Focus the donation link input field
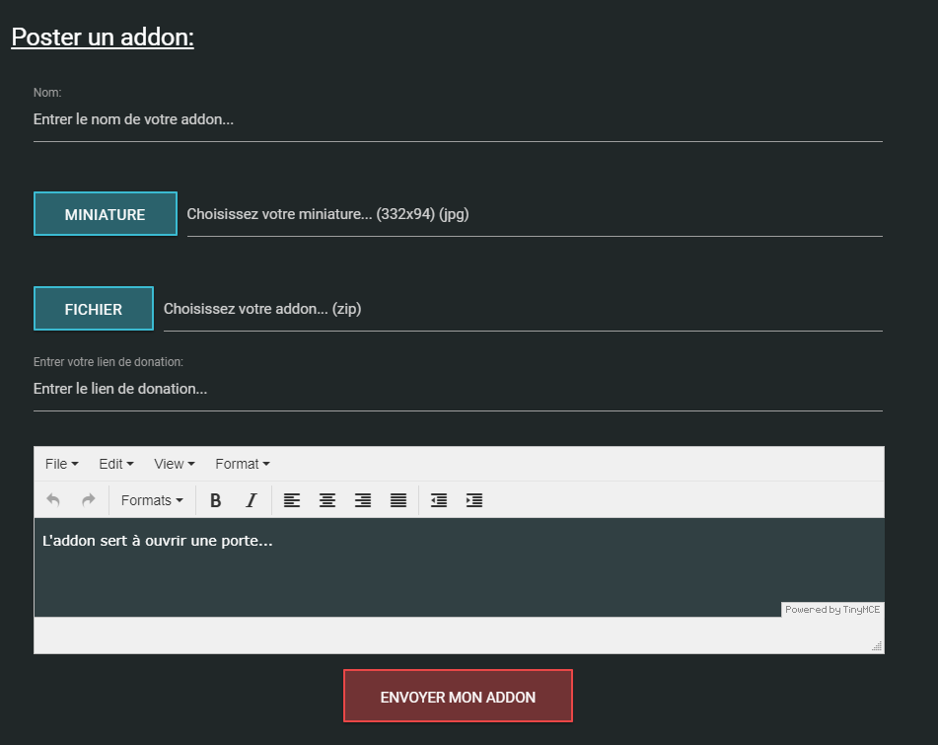938x745 pixels. pos(458,389)
